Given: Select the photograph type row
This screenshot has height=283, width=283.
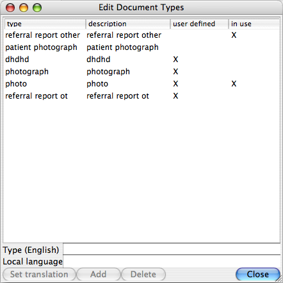Looking at the screenshot, I should pos(141,72).
